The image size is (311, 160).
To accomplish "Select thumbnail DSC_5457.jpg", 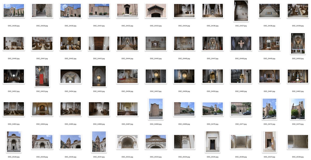I will [x=156, y=76].
